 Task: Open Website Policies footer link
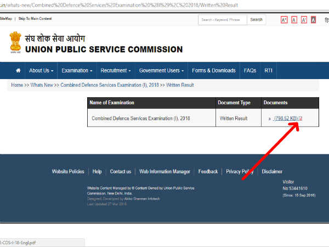68,172
